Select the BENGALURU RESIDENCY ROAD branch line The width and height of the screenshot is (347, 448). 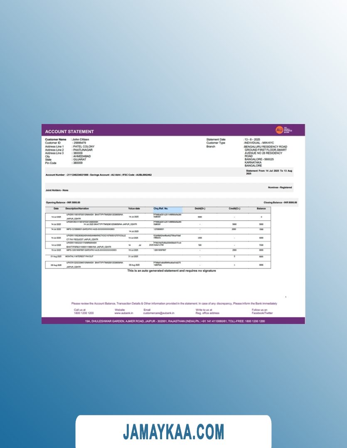coord(266,146)
